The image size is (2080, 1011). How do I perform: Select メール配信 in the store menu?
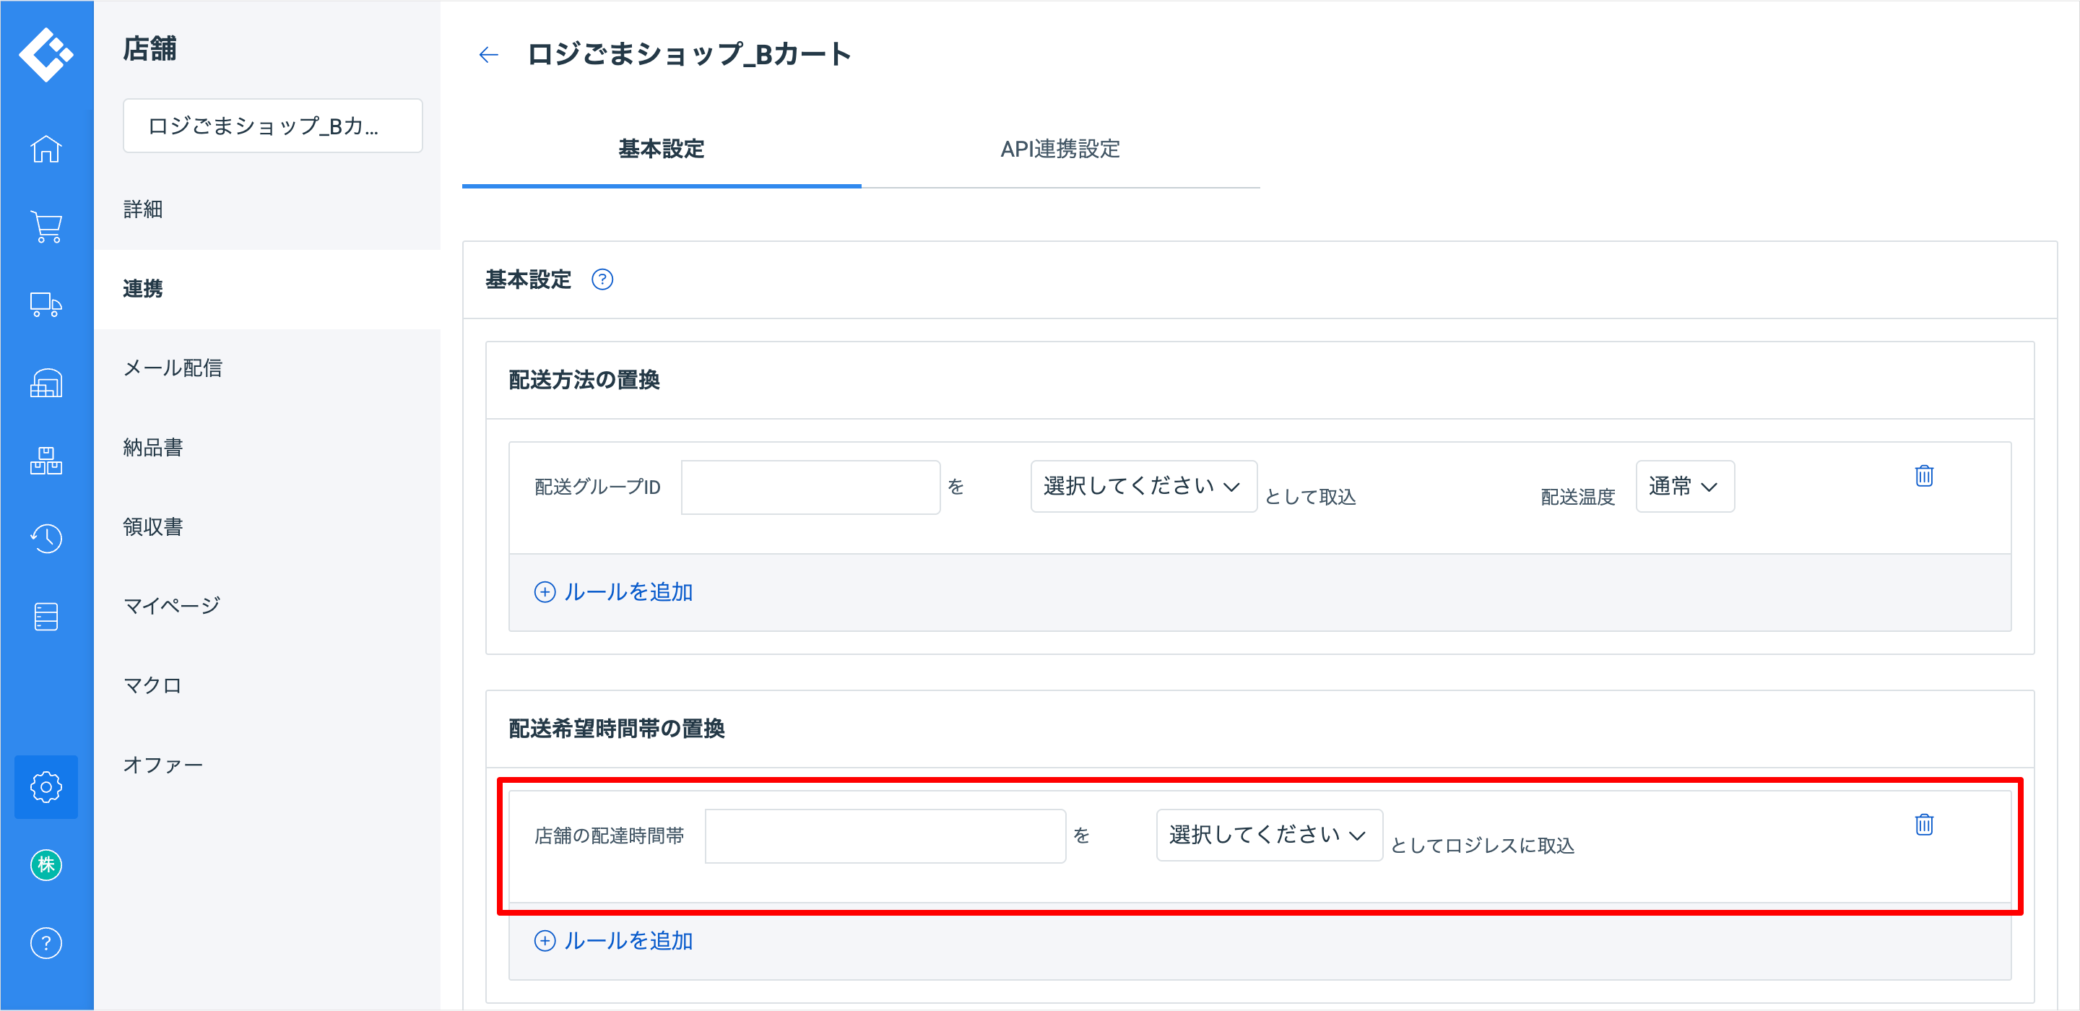173,368
